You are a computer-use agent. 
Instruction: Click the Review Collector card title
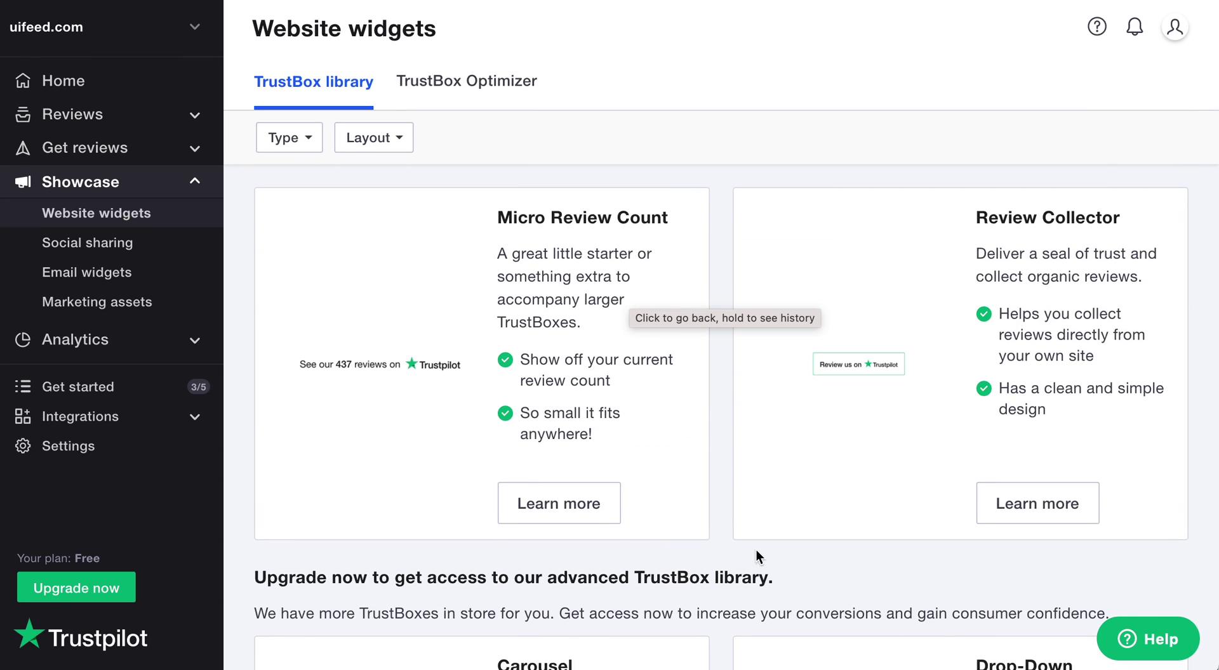pyautogui.click(x=1048, y=218)
